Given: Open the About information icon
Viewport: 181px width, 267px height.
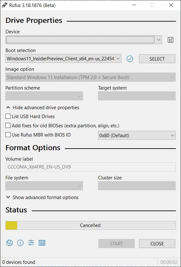Looking at the screenshot, I should click(20, 243).
